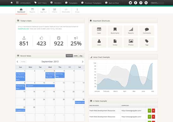Open the Birthday Party calendar event
Screen dimensions: 173x122
coord(60,75)
